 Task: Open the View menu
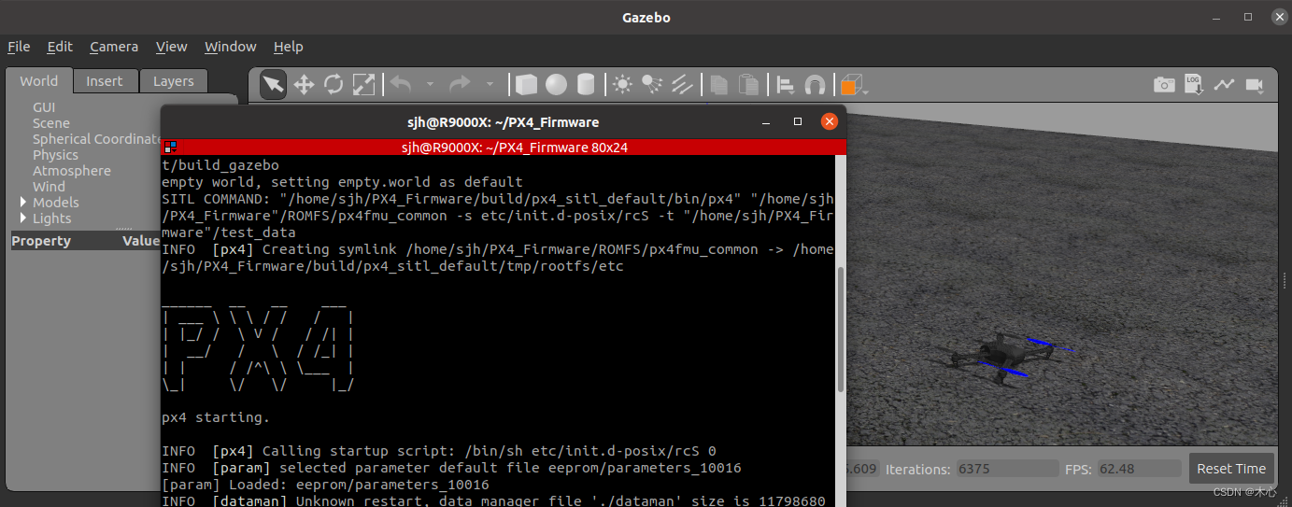click(172, 47)
